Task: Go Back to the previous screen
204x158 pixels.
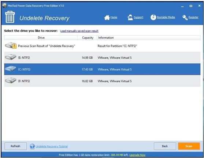Action: coord(165,146)
